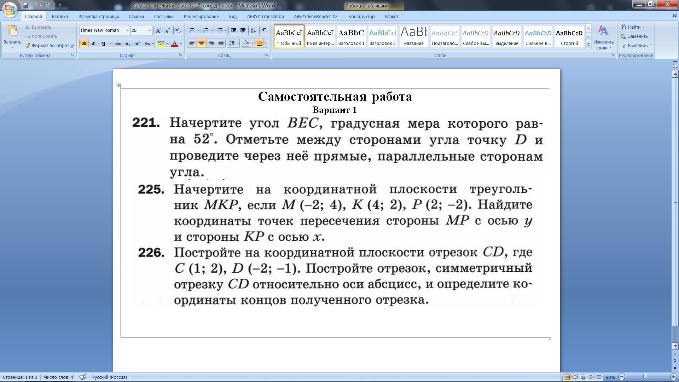Click the zoom in plus button
This screenshot has width=679, height=382.
click(673, 377)
